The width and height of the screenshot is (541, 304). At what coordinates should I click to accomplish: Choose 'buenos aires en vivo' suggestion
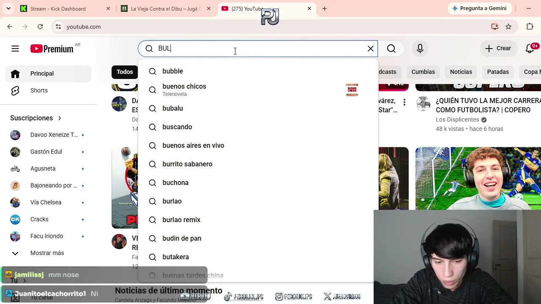coord(258,145)
